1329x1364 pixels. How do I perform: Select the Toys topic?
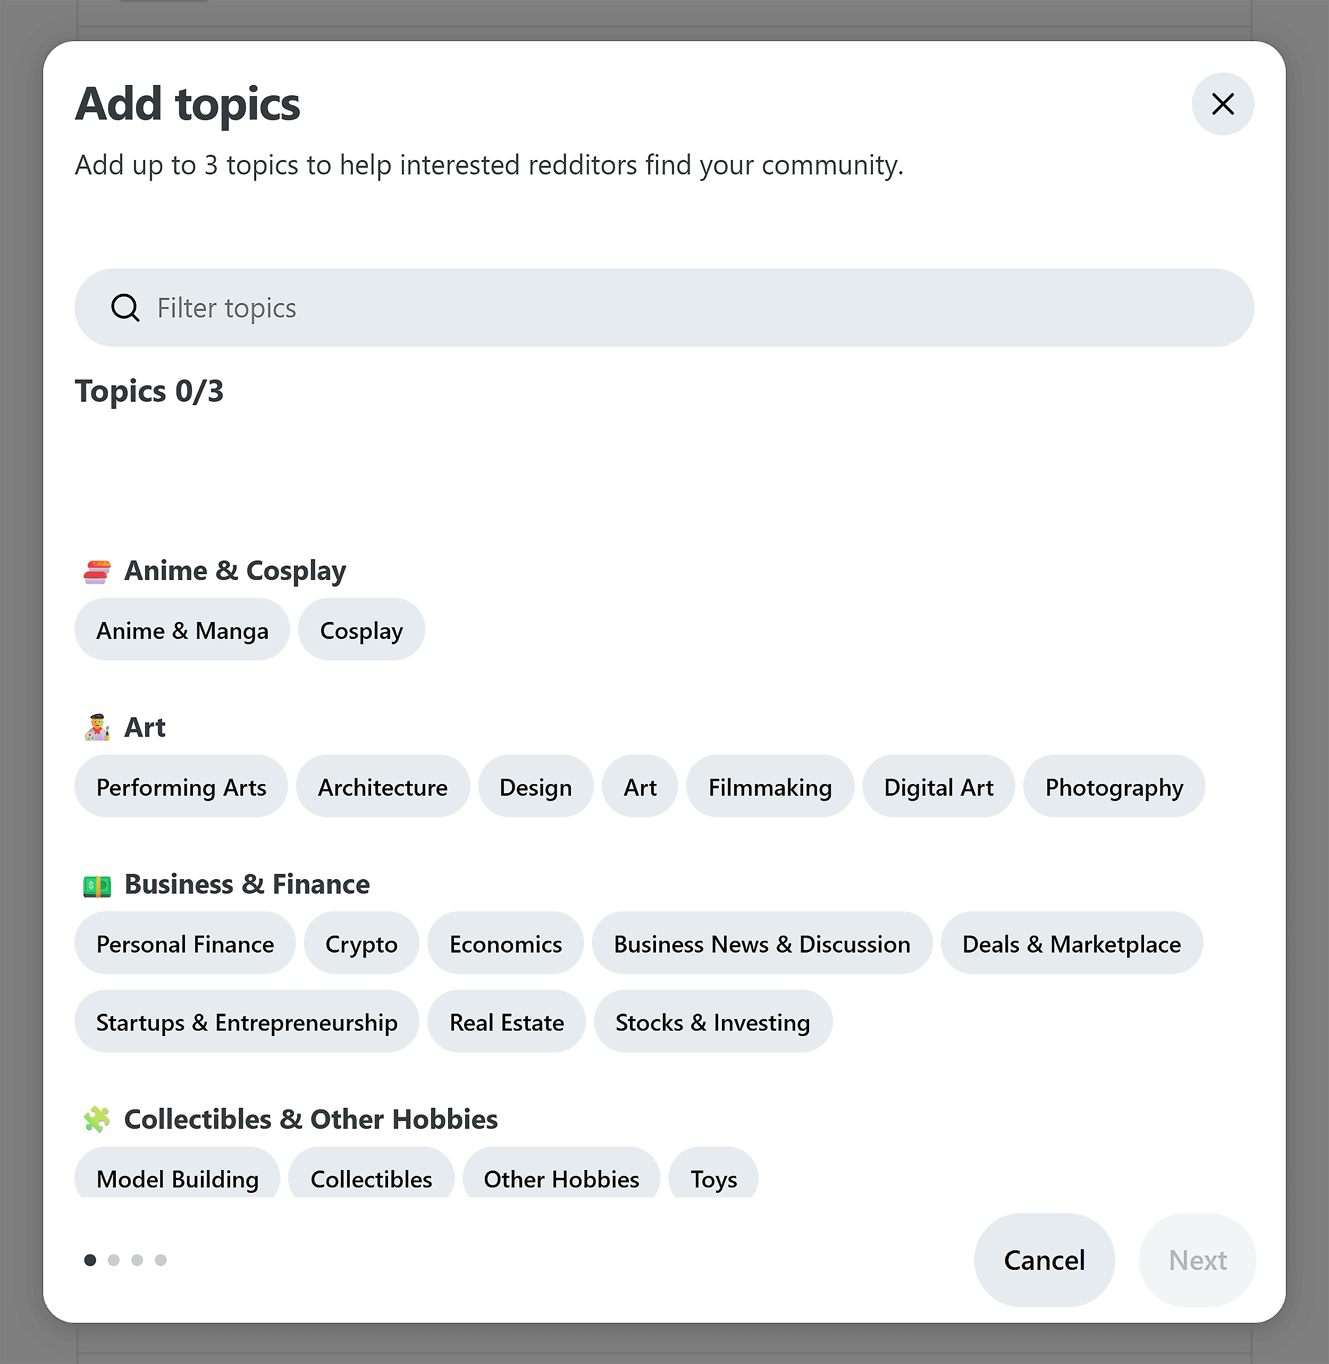[x=713, y=1179]
